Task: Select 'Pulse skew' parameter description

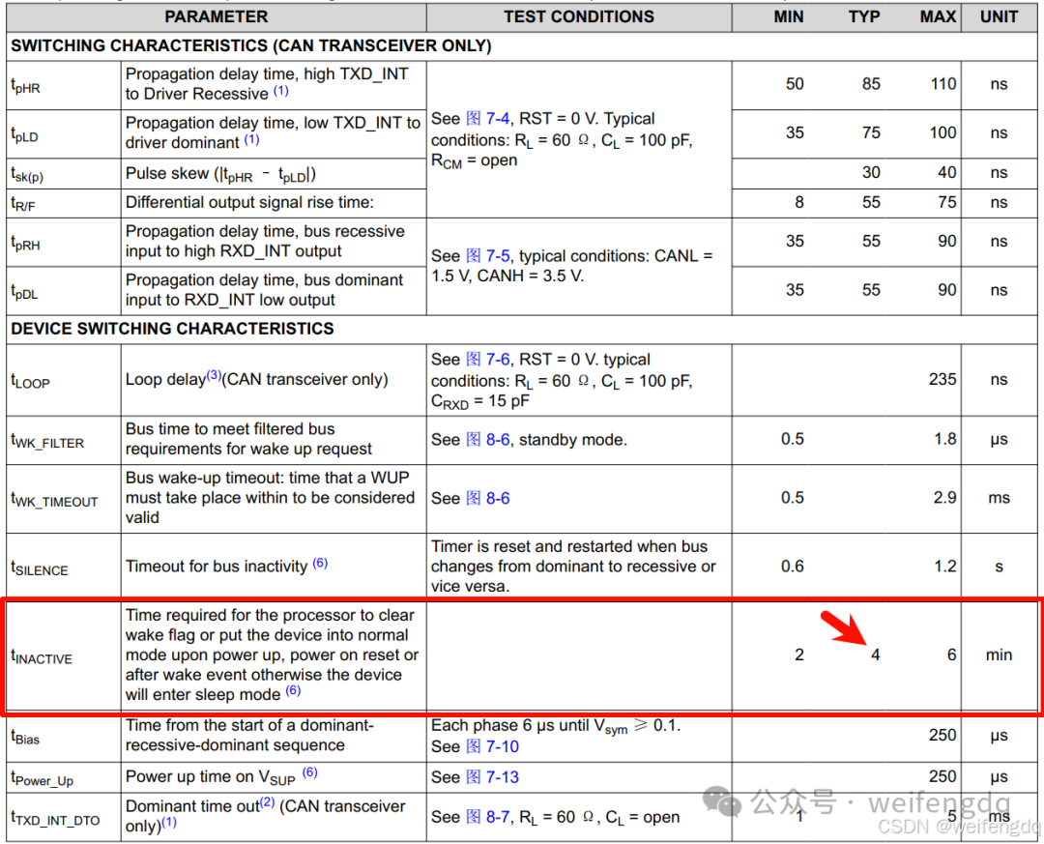Action: pyautogui.click(x=221, y=174)
